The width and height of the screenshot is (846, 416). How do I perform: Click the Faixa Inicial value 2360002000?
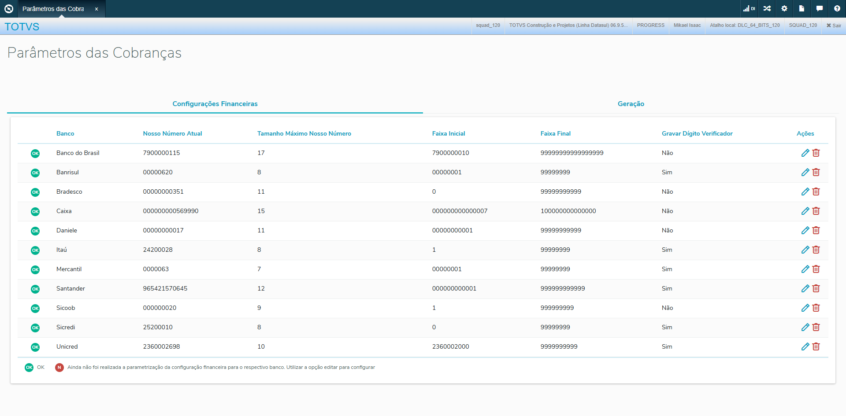(x=450, y=346)
